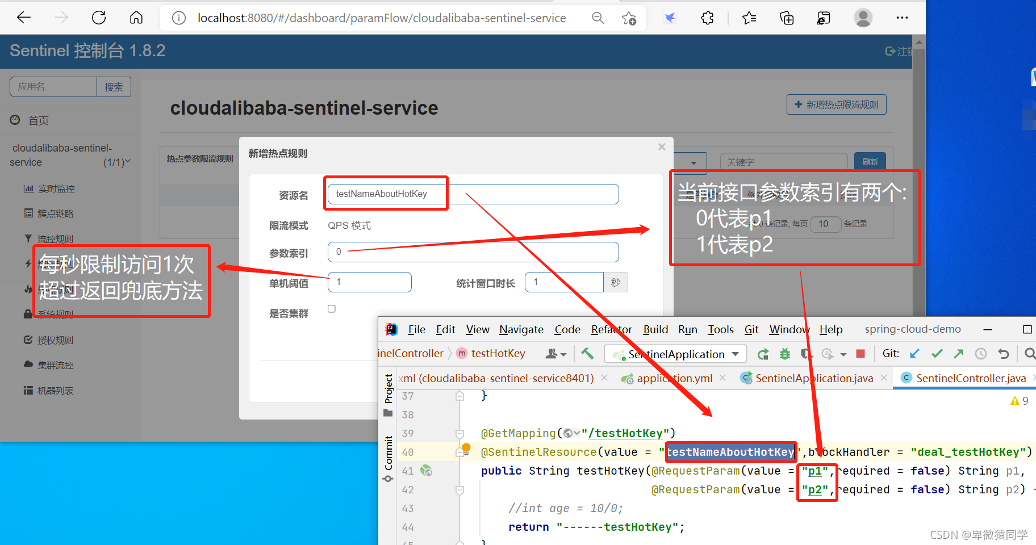Screen dimensions: 1036x545
Task: Click the 关键字 filter field
Action: [x=784, y=162]
